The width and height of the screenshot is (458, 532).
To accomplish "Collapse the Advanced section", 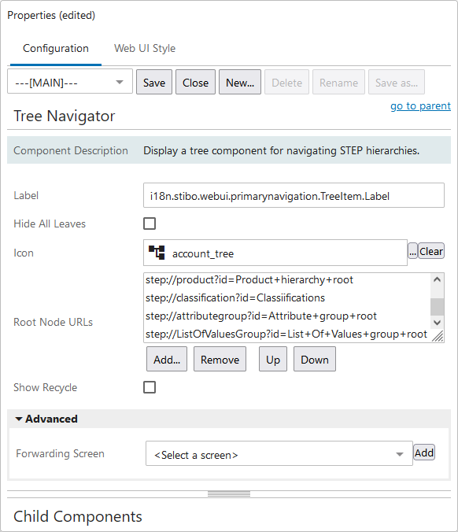I will coord(46,419).
